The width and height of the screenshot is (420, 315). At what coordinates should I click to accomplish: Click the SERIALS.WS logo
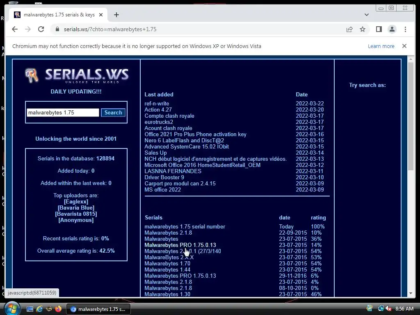coord(77,75)
